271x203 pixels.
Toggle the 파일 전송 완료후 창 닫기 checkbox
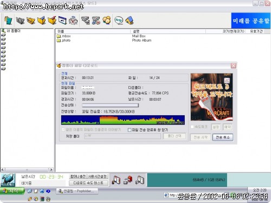click(130, 130)
